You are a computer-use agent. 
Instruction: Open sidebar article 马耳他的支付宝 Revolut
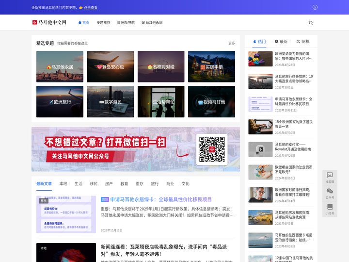(x=293, y=147)
